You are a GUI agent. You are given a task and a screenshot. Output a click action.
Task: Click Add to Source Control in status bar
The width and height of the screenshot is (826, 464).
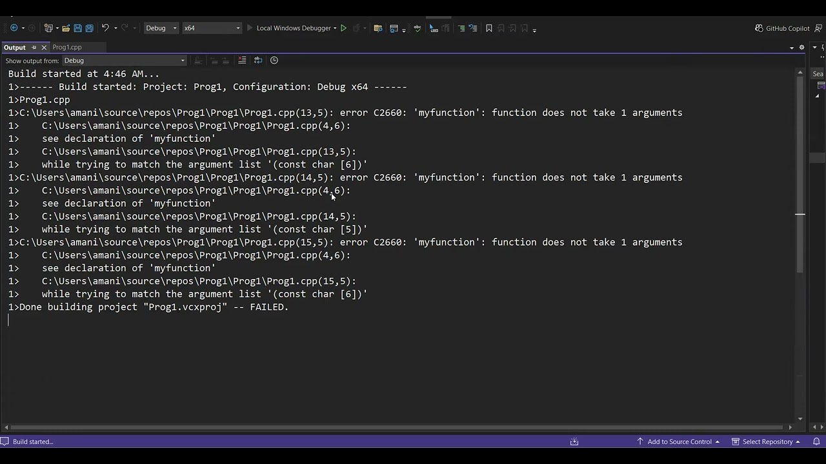(678, 441)
